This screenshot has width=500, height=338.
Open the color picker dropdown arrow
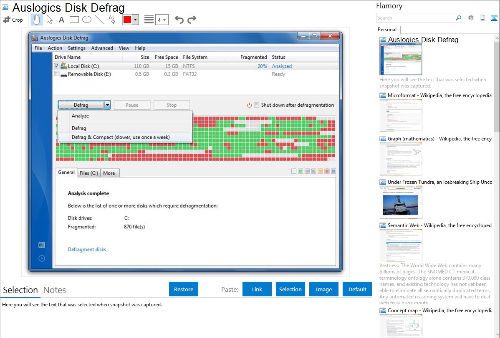[136, 20]
